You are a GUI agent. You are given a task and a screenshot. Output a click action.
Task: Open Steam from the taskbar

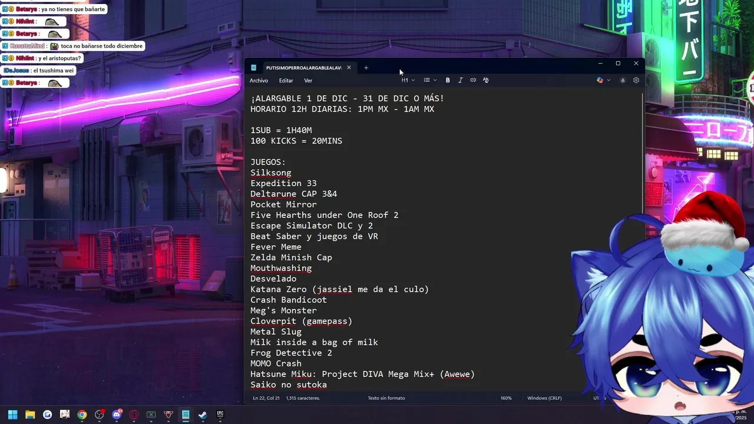tap(203, 415)
